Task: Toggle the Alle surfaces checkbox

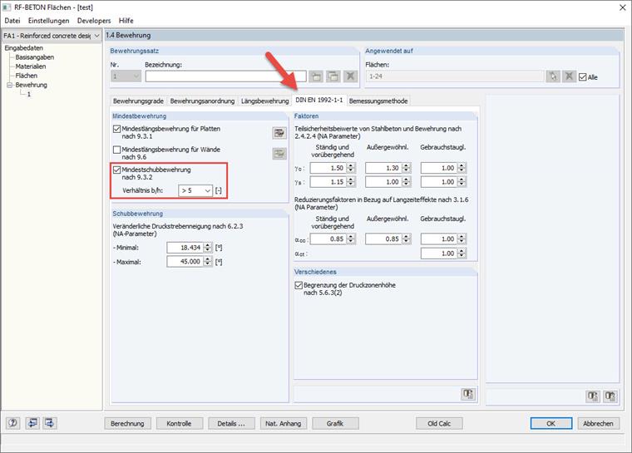Action: coord(582,77)
